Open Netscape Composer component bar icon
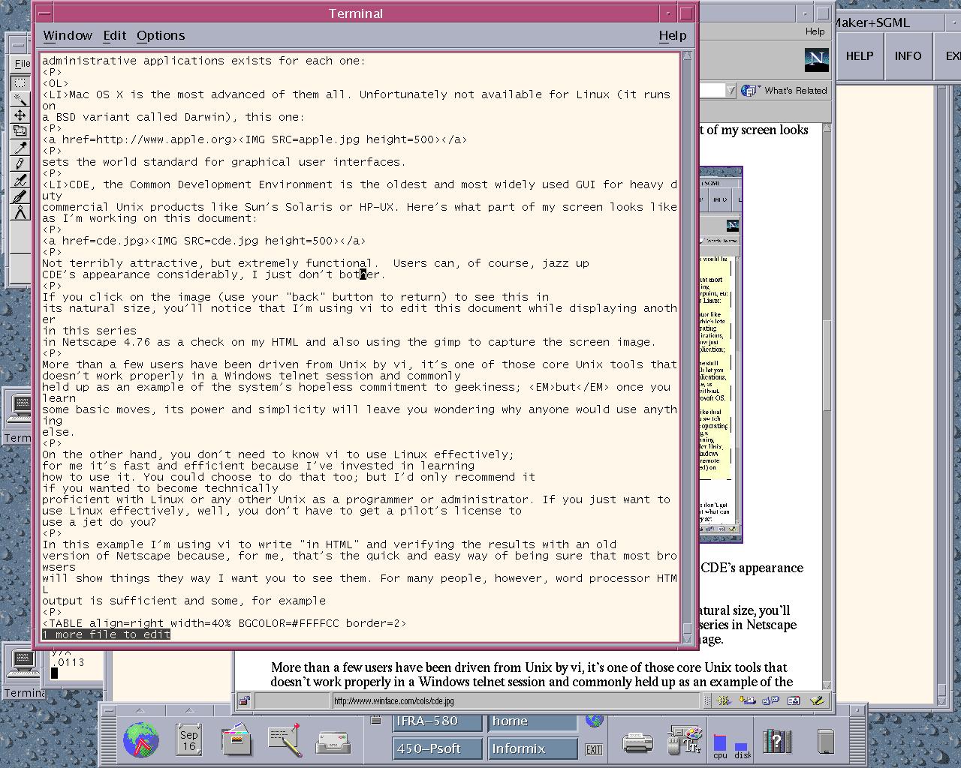This screenshot has height=768, width=961. [818, 700]
